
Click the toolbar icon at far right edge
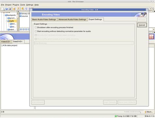click(x=153, y=9)
